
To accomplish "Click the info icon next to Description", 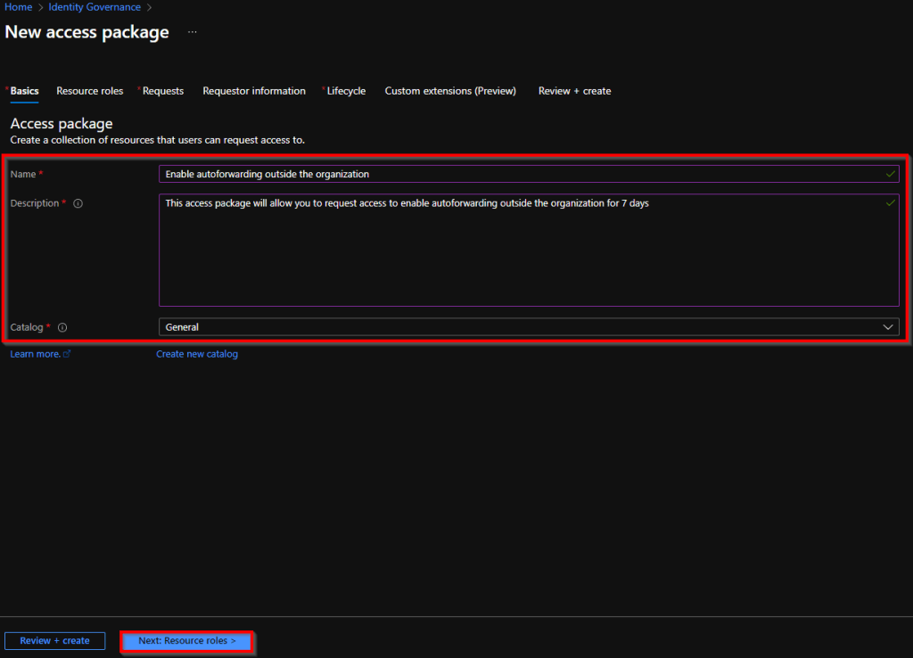I will (78, 203).
